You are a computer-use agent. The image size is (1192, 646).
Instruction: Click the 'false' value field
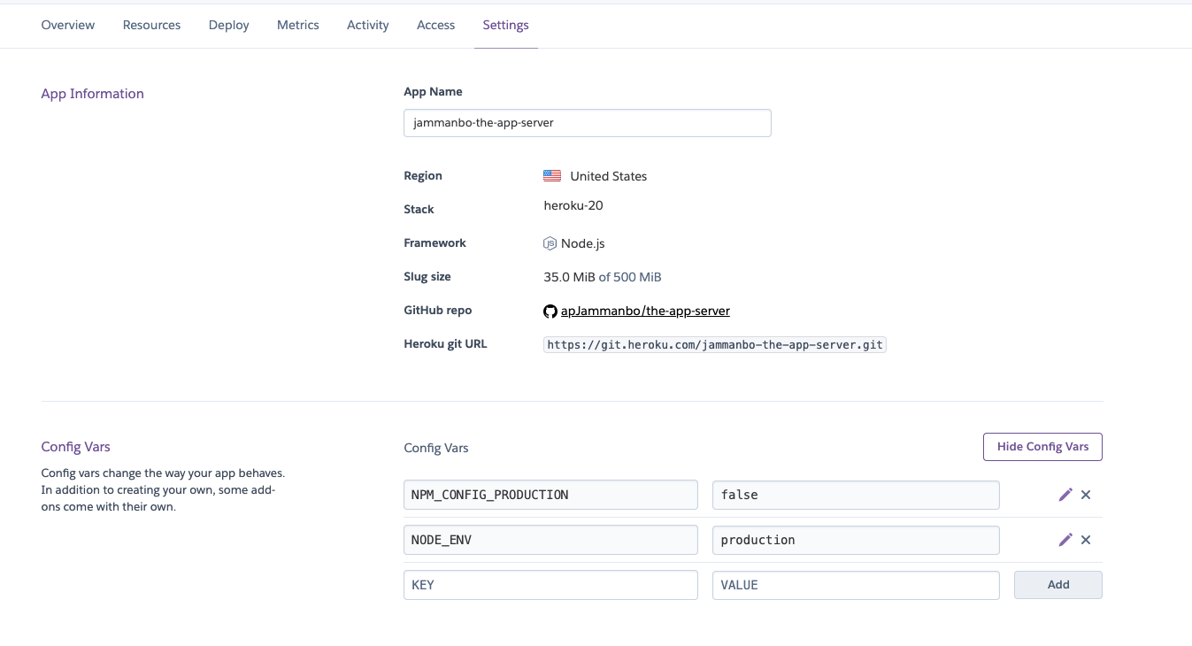tap(856, 495)
